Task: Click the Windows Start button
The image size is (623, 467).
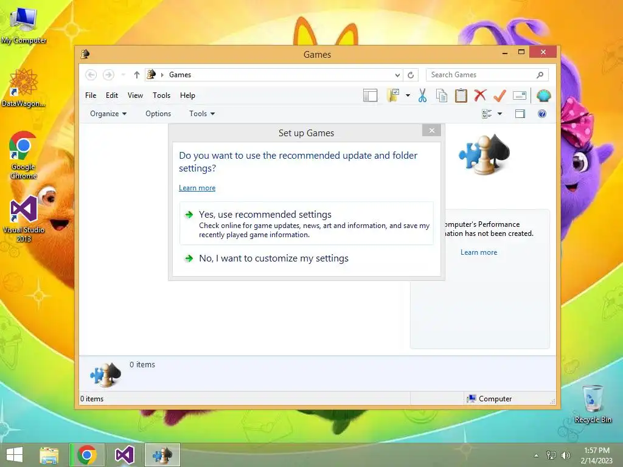Action: [x=15, y=455]
